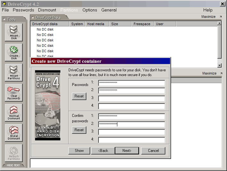This screenshot has height=171, width=227.
Task: Select the second No DC disk row
Action: tap(45, 35)
